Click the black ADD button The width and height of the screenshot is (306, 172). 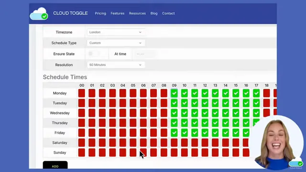55,165
